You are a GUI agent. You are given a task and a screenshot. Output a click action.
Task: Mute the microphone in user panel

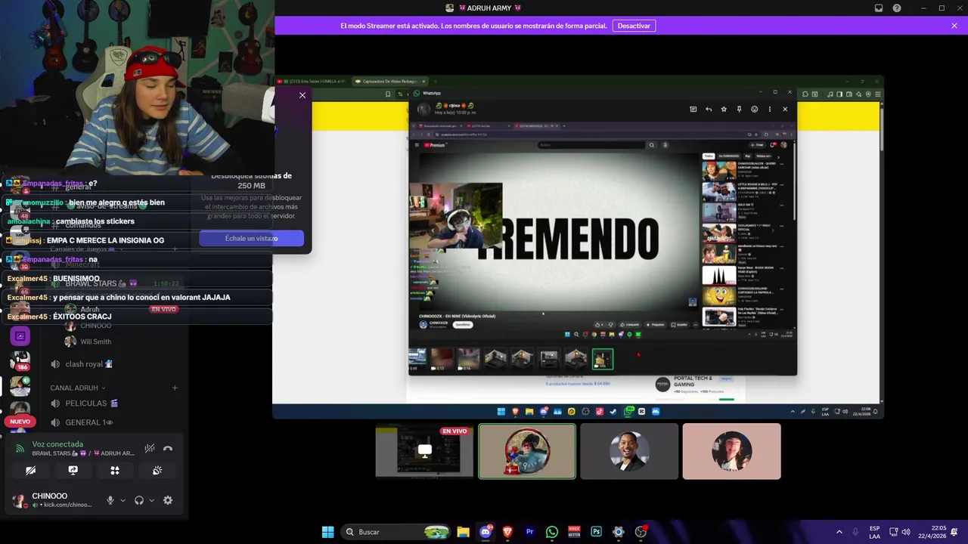point(110,500)
